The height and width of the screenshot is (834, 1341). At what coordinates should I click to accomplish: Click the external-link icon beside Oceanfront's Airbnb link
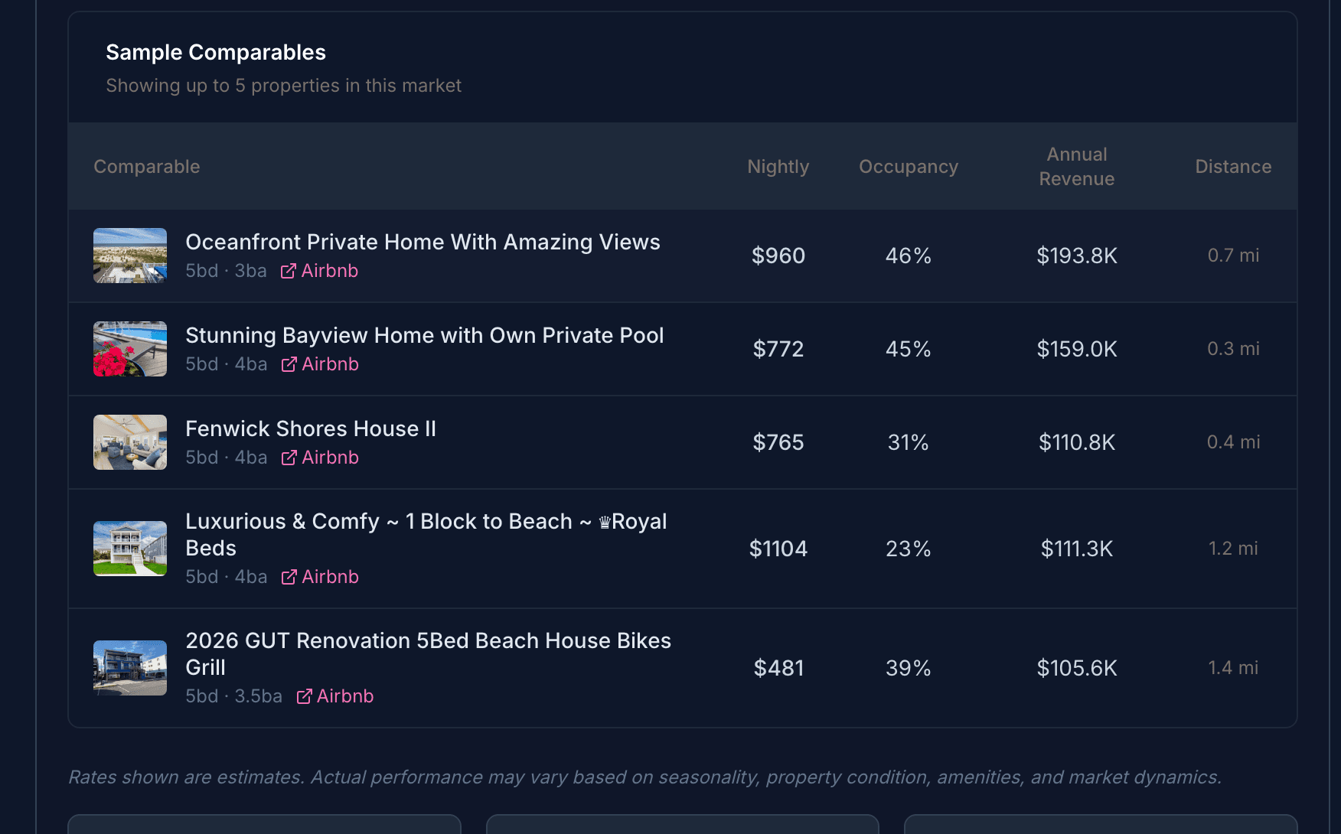289,270
